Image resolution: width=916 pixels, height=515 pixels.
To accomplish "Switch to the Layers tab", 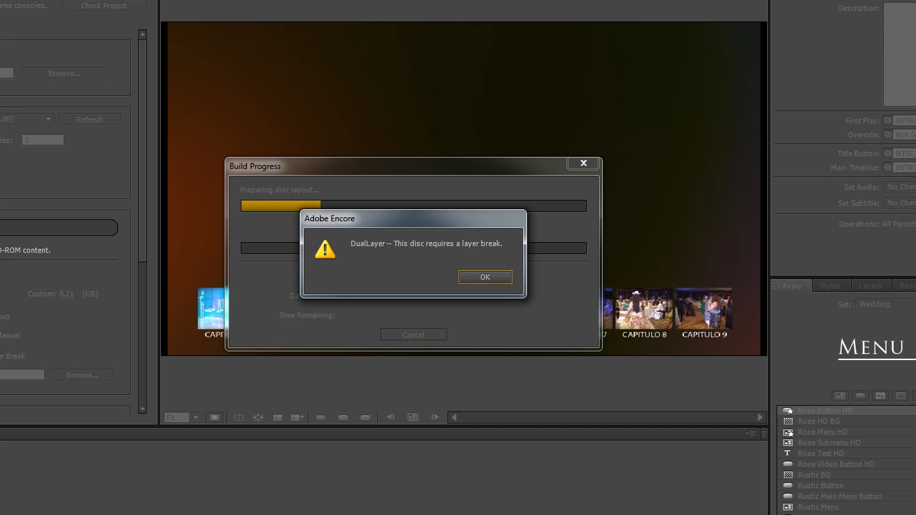I will [870, 286].
